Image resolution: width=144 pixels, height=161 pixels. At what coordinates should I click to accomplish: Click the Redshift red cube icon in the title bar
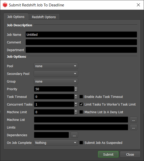(5, 5)
